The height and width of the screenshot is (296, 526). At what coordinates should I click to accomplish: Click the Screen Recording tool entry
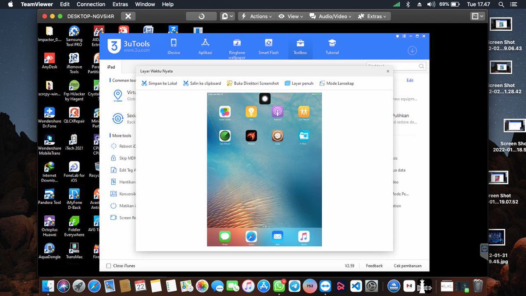[123, 218]
